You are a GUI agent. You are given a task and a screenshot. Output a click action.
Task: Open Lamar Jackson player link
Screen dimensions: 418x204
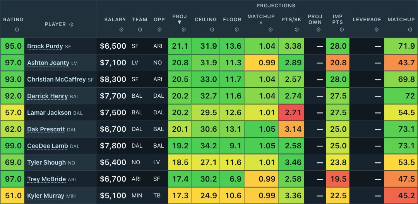click(49, 112)
